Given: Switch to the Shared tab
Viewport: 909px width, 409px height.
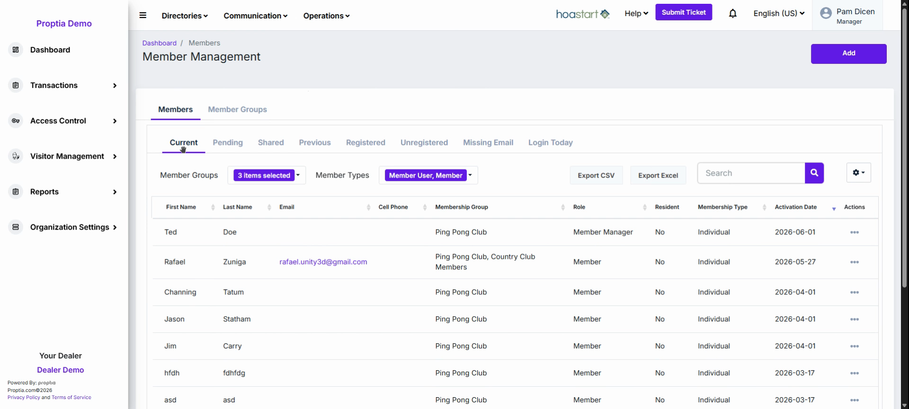Looking at the screenshot, I should click(271, 142).
